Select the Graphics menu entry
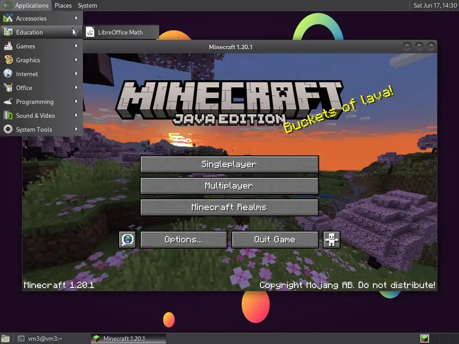The width and height of the screenshot is (459, 344). point(42,60)
